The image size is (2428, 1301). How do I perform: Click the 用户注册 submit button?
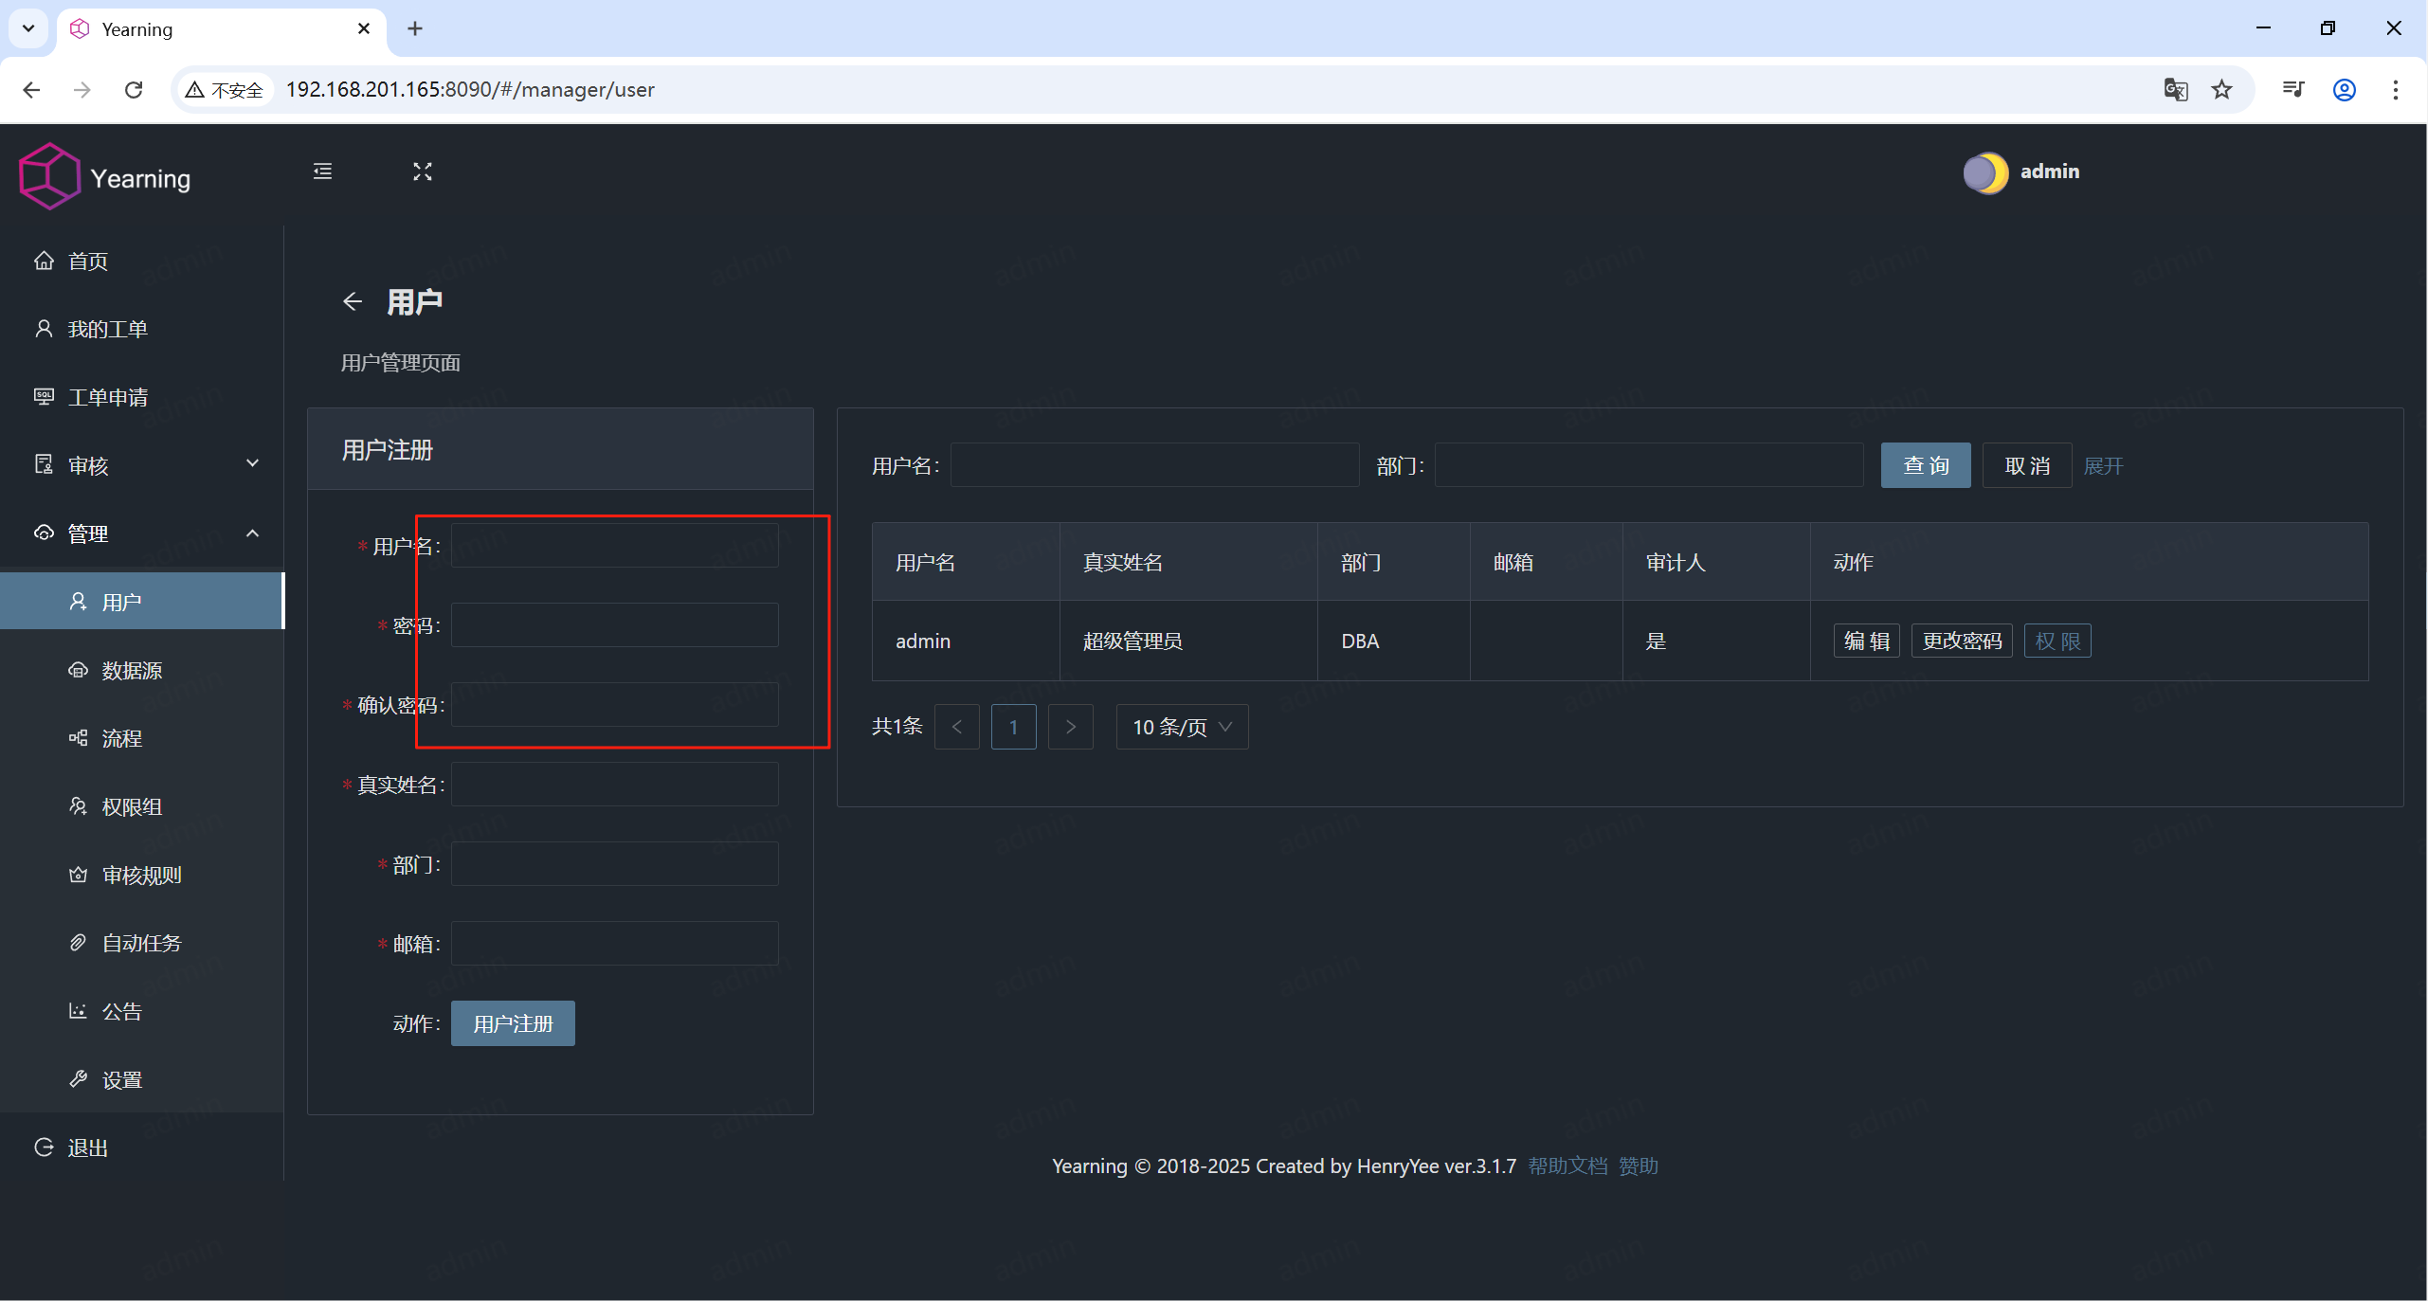pos(512,1023)
